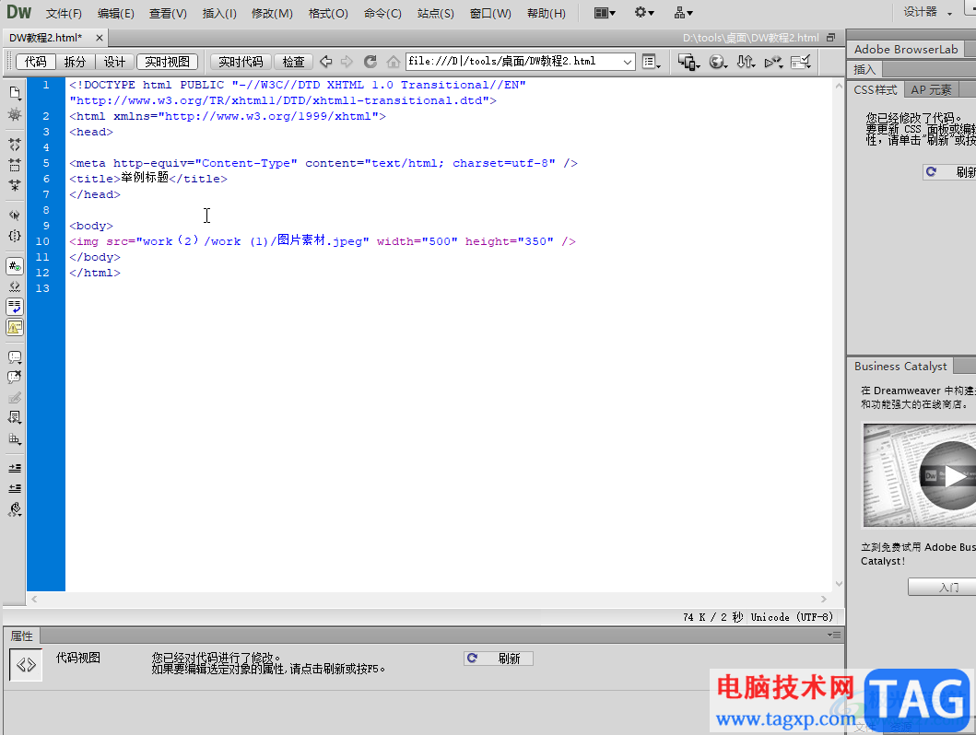This screenshot has height=735, width=976.
Task: Open the W3C validation dropdown
Action: click(774, 62)
